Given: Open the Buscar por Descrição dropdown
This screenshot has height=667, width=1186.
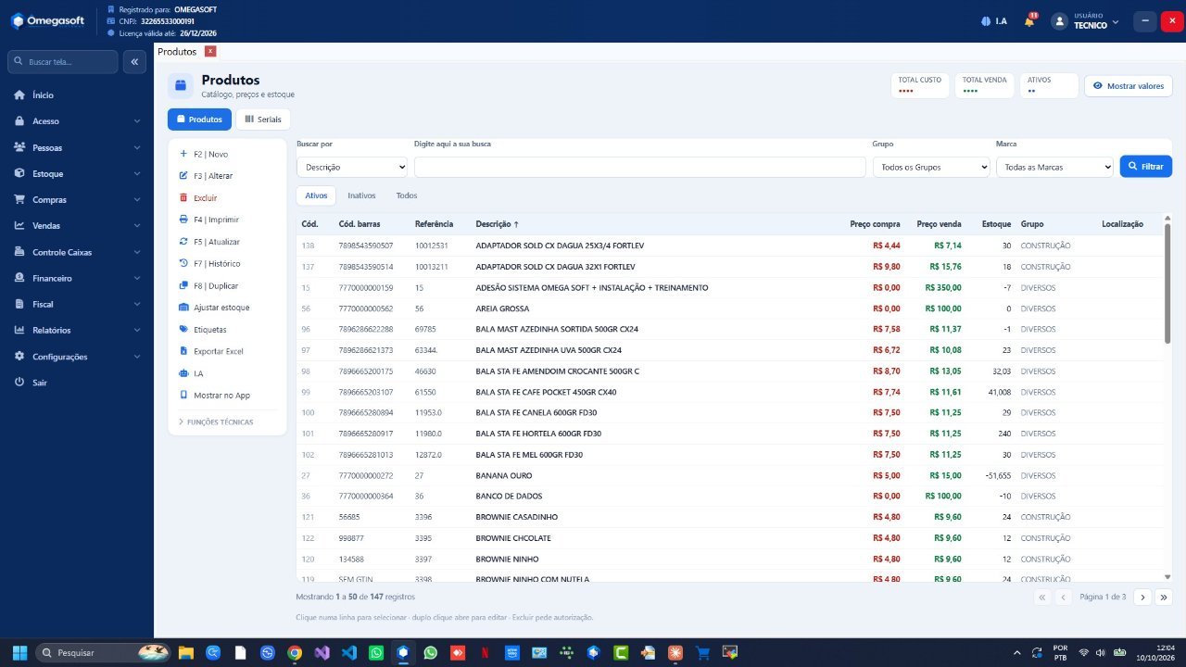Looking at the screenshot, I should pyautogui.click(x=352, y=167).
